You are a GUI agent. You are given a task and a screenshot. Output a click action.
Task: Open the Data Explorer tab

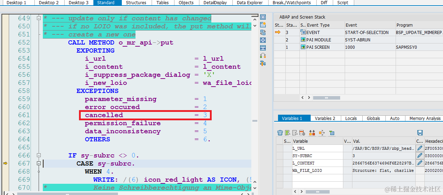250,2
